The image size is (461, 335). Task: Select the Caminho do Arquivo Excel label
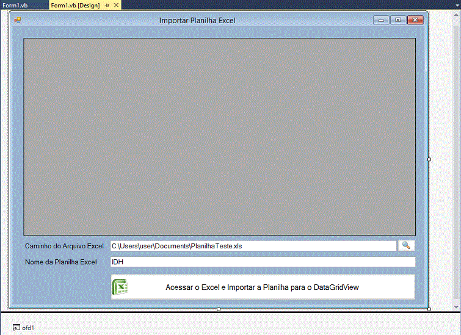[x=64, y=246]
